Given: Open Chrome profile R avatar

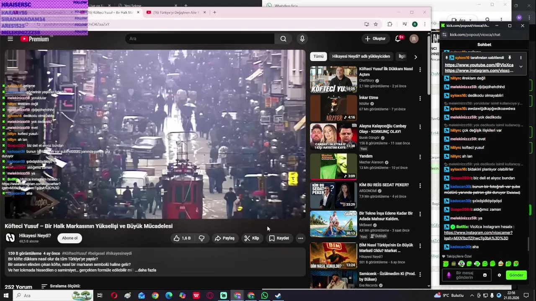Looking at the screenshot, I should [415, 24].
